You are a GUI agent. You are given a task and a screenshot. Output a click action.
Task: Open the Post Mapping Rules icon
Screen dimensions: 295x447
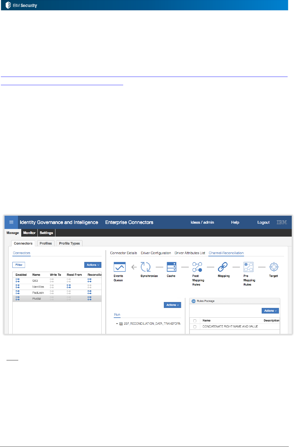pyautogui.click(x=197, y=267)
